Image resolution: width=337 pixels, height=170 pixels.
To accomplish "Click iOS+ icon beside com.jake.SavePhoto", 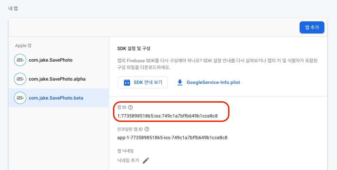I will click(x=20, y=60).
